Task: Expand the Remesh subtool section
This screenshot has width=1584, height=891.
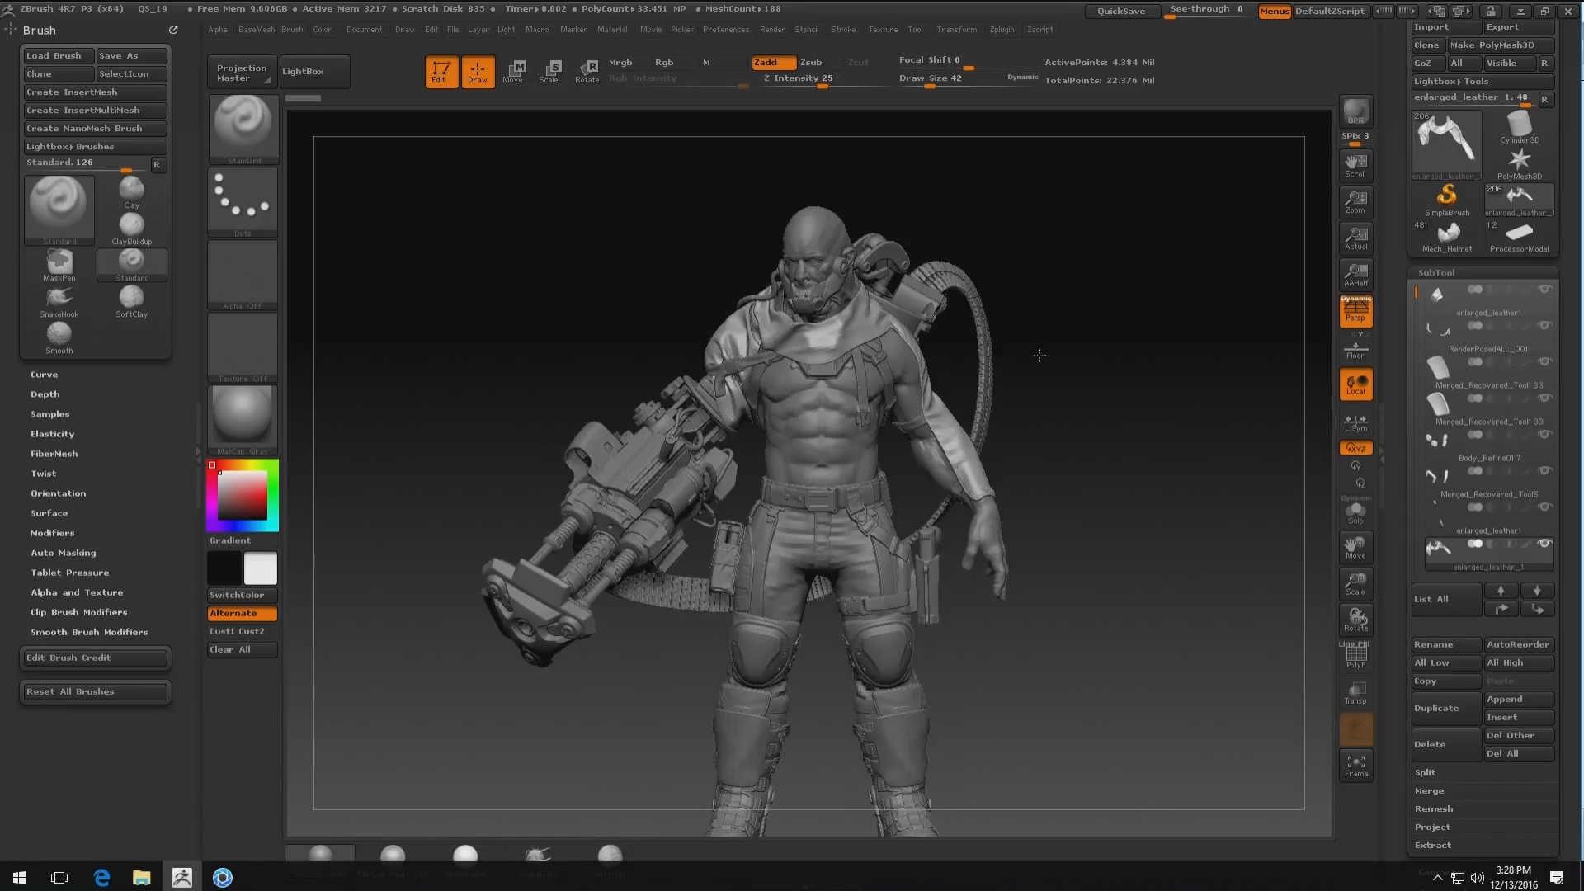Action: pyautogui.click(x=1434, y=808)
